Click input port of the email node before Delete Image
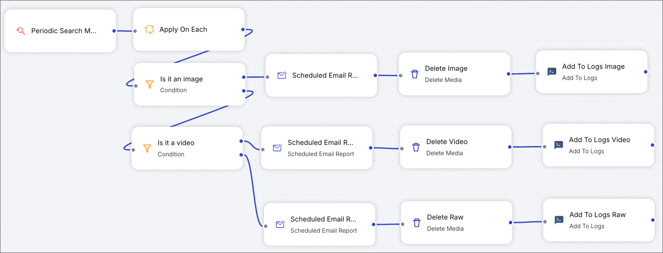The height and width of the screenshot is (253, 663). click(x=267, y=77)
